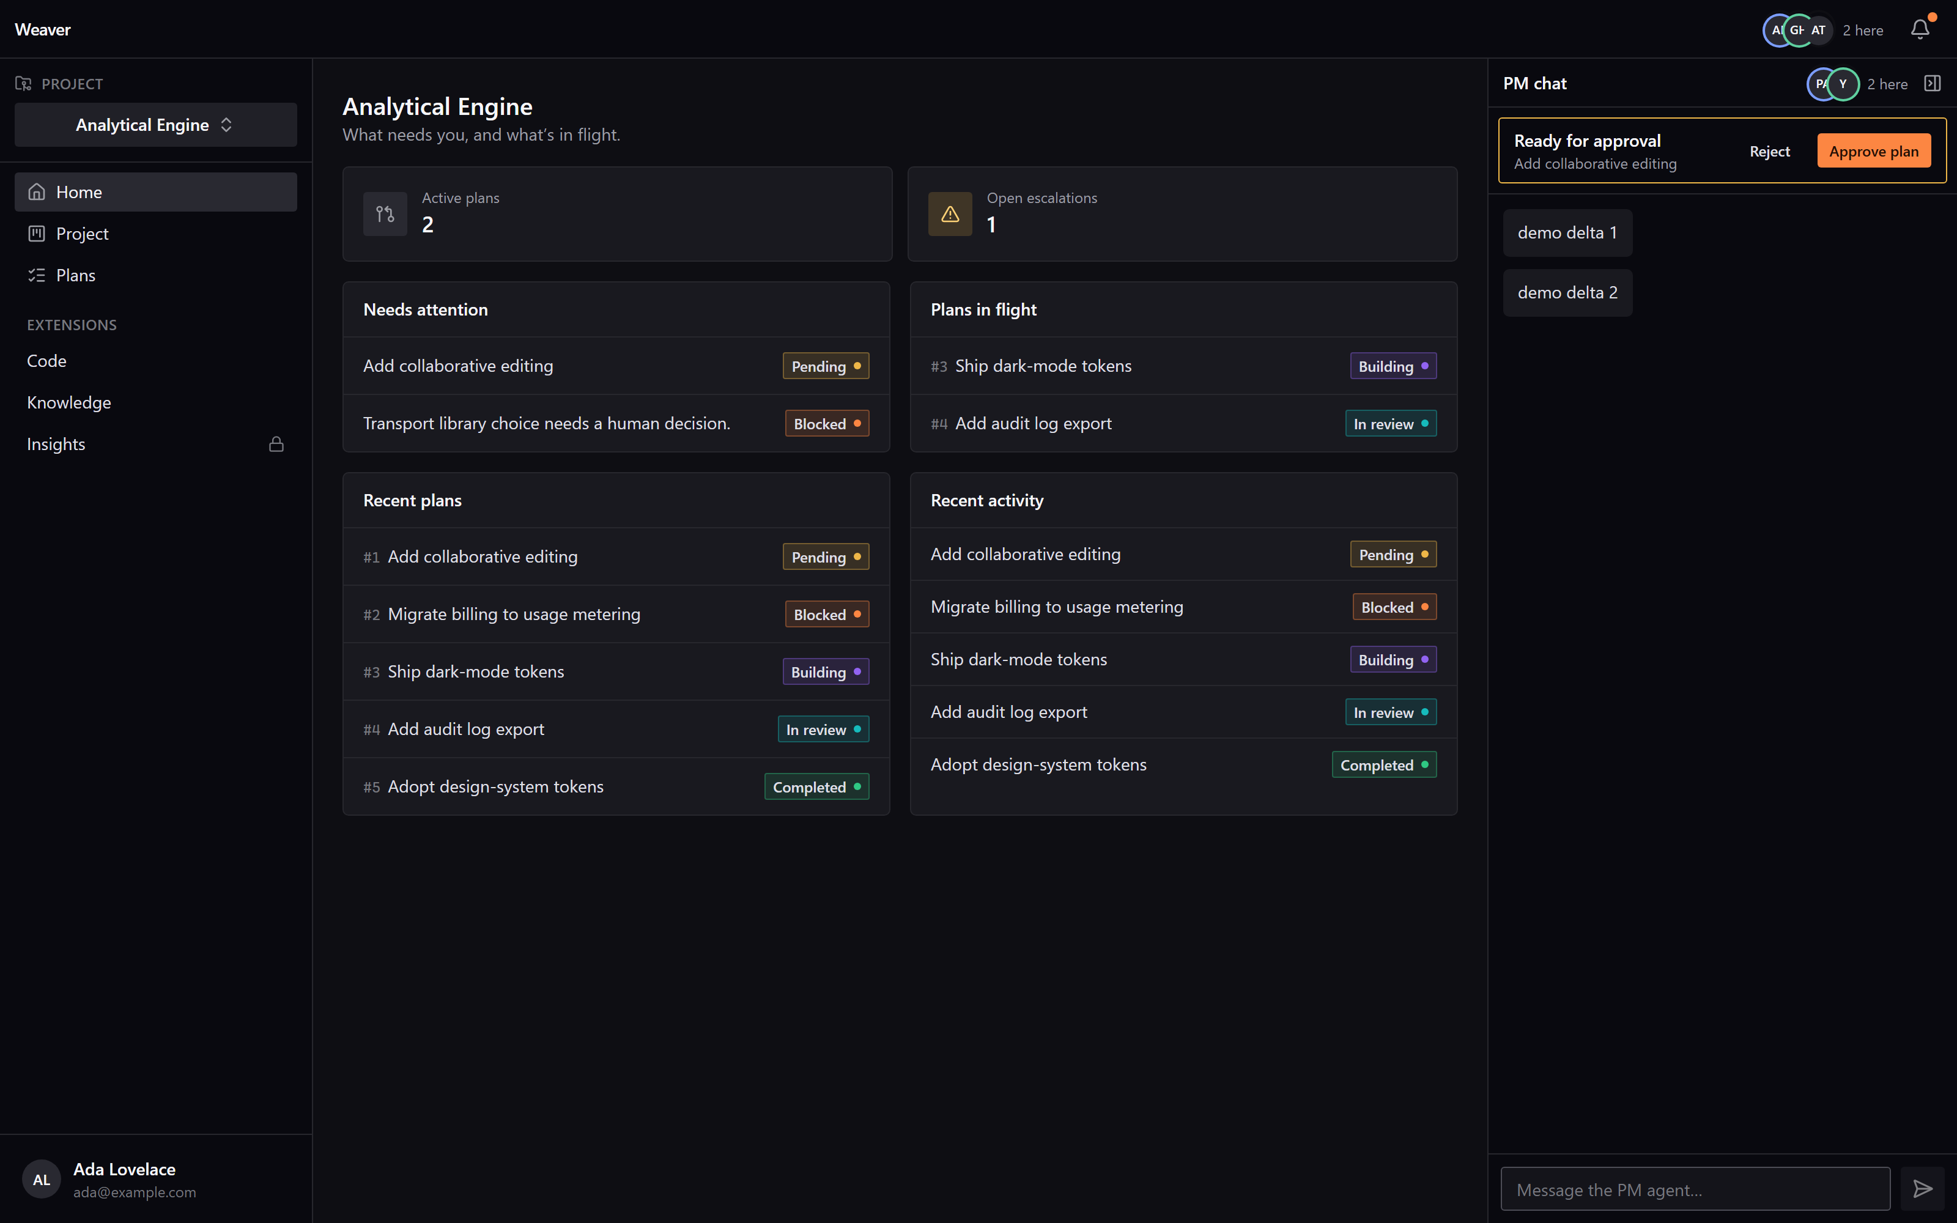This screenshot has width=1957, height=1223.
Task: Open the Active plans card
Action: click(617, 213)
